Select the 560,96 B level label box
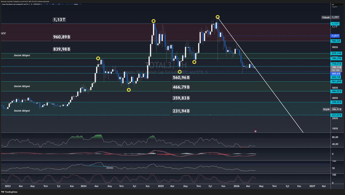The height and width of the screenshot is (195, 345). click(181, 77)
